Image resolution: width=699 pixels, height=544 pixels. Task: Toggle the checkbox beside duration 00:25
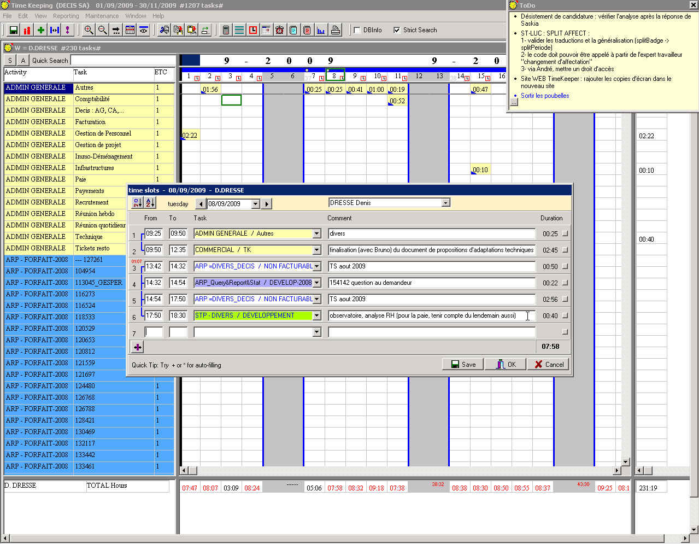[x=565, y=233]
